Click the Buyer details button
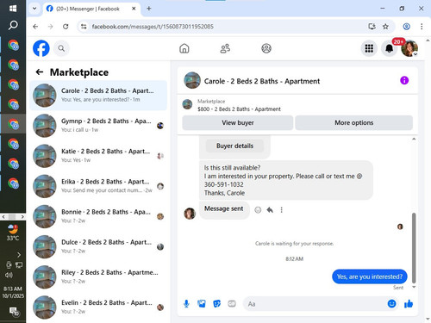Screen dimensions: 431x323 234,146
